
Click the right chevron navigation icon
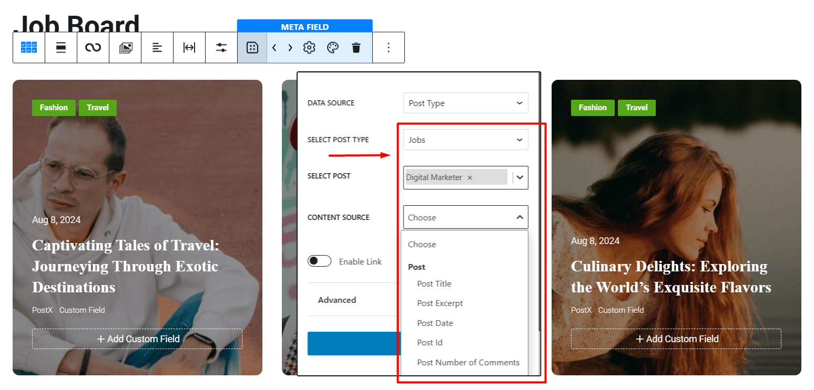pyautogui.click(x=290, y=47)
